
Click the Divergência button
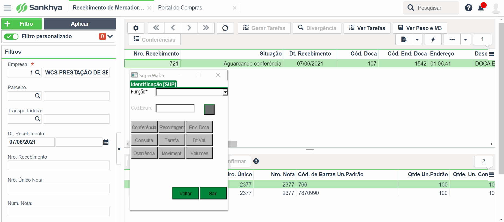click(317, 28)
